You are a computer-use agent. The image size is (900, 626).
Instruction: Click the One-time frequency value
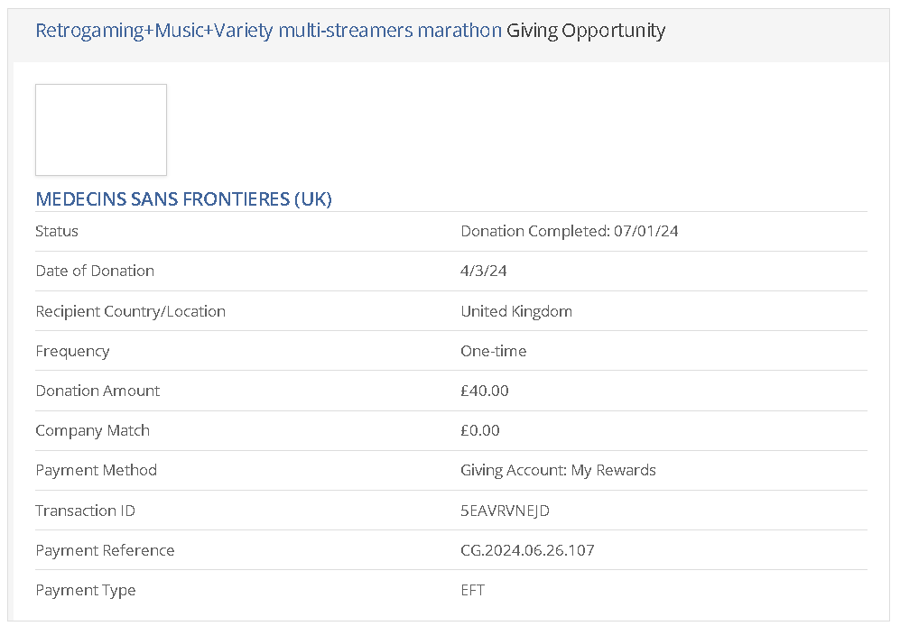[494, 351]
